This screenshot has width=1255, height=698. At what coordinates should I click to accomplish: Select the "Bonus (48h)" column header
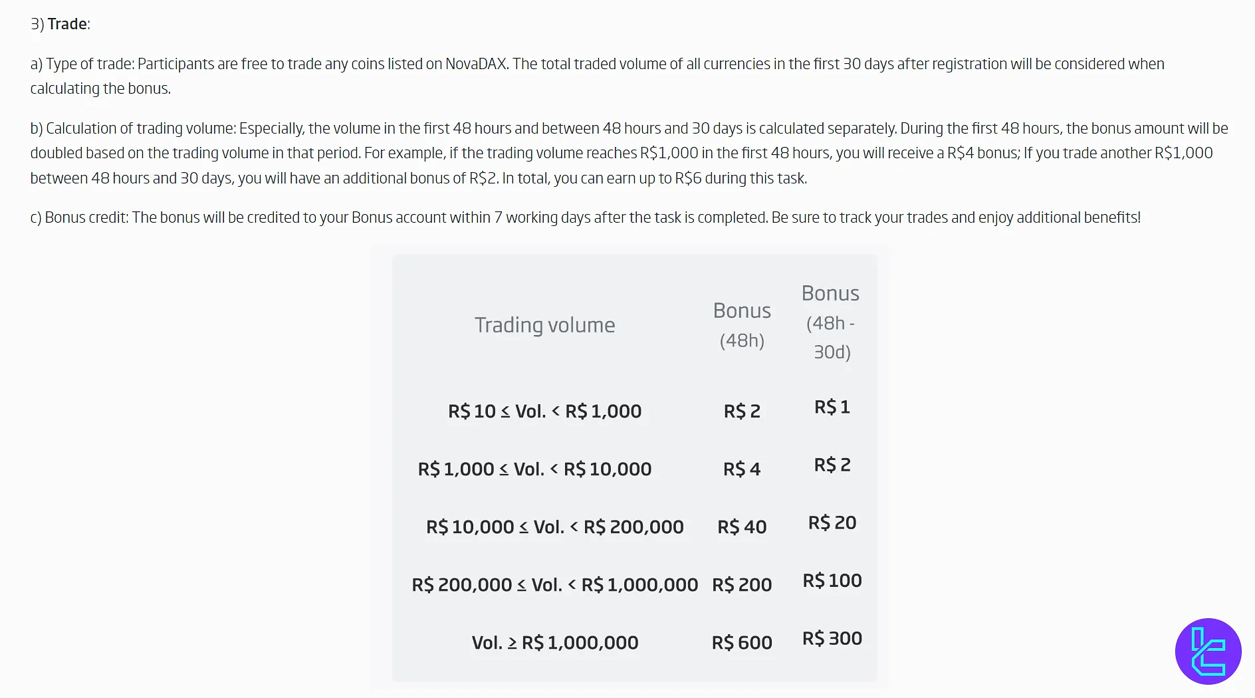[x=742, y=325]
